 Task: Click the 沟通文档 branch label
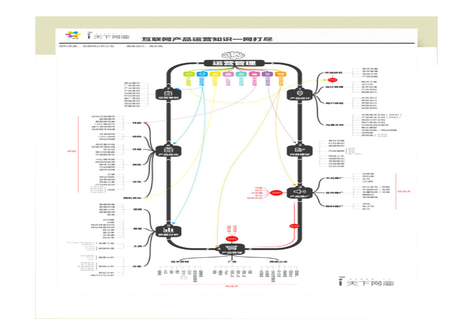(x=334, y=124)
